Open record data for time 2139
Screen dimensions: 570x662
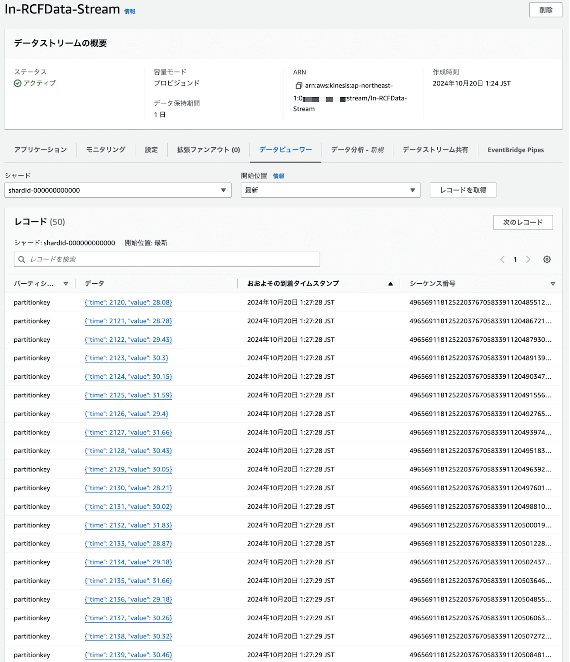tap(128, 655)
